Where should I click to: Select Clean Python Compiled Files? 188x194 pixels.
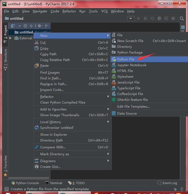[x=72, y=102]
